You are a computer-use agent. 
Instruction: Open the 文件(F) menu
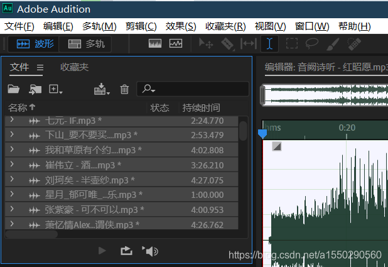click(19, 26)
